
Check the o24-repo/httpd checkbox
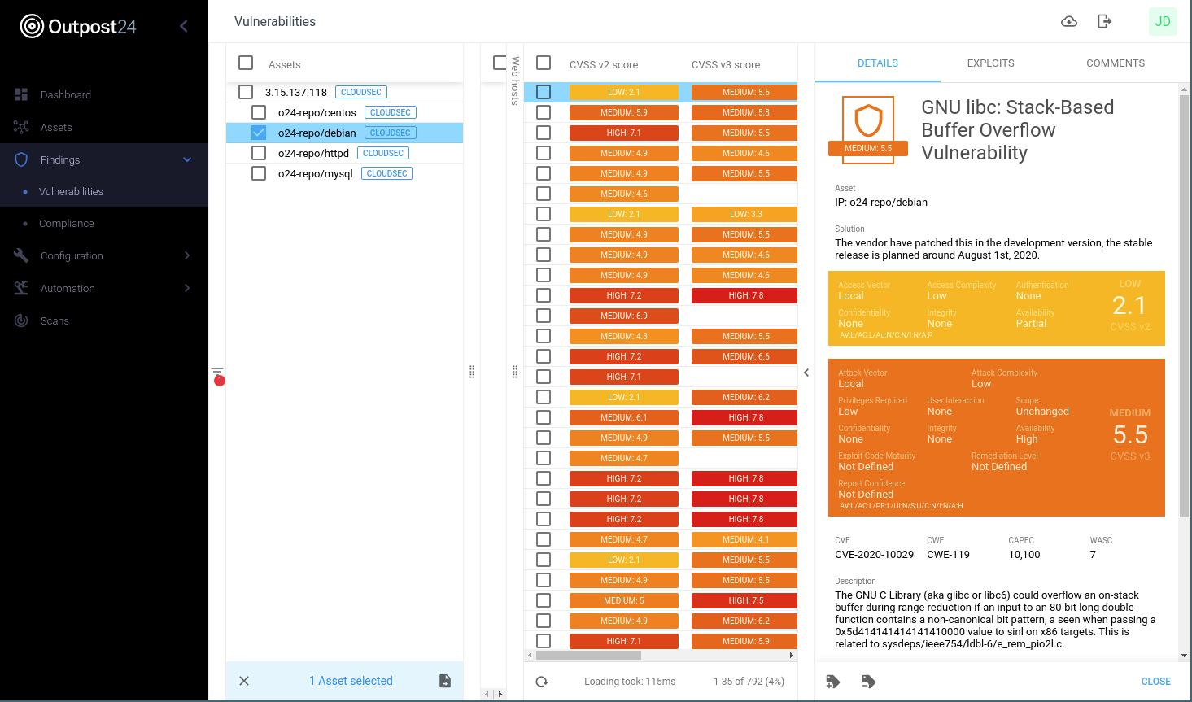tap(259, 153)
